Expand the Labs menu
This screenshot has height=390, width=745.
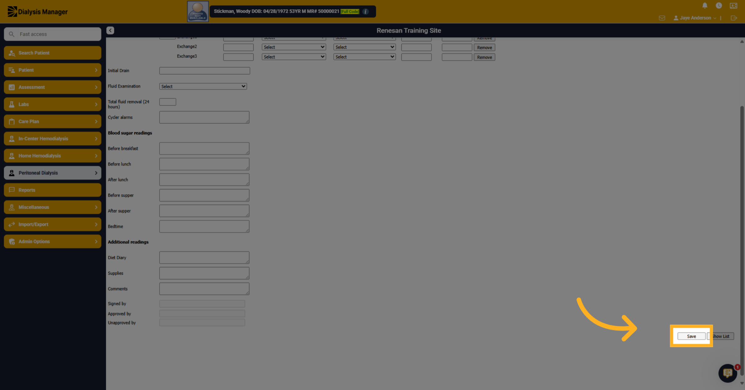click(x=52, y=104)
